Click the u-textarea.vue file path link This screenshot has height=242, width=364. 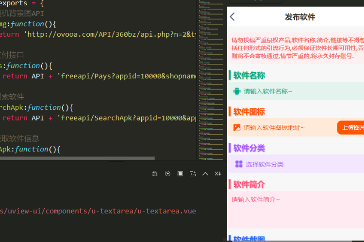97,211
